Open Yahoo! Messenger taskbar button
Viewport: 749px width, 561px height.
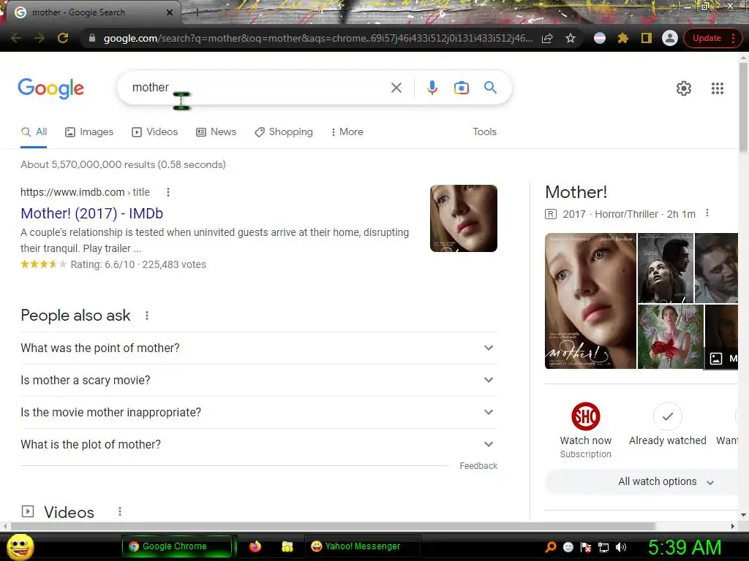point(362,546)
